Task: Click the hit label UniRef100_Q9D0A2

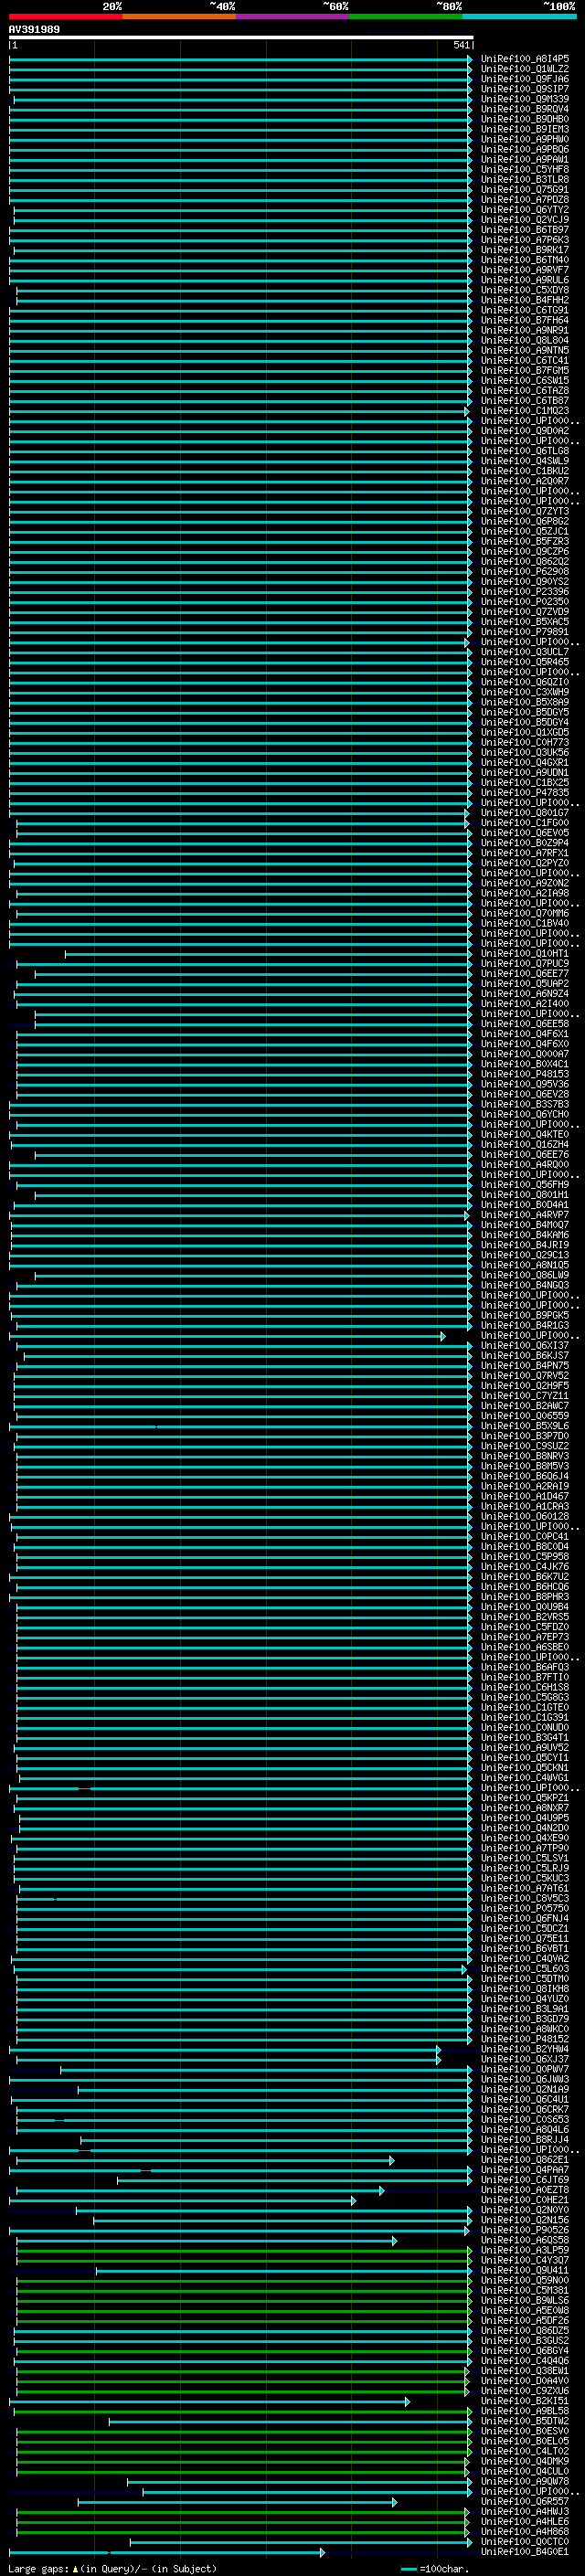Action: point(525,431)
